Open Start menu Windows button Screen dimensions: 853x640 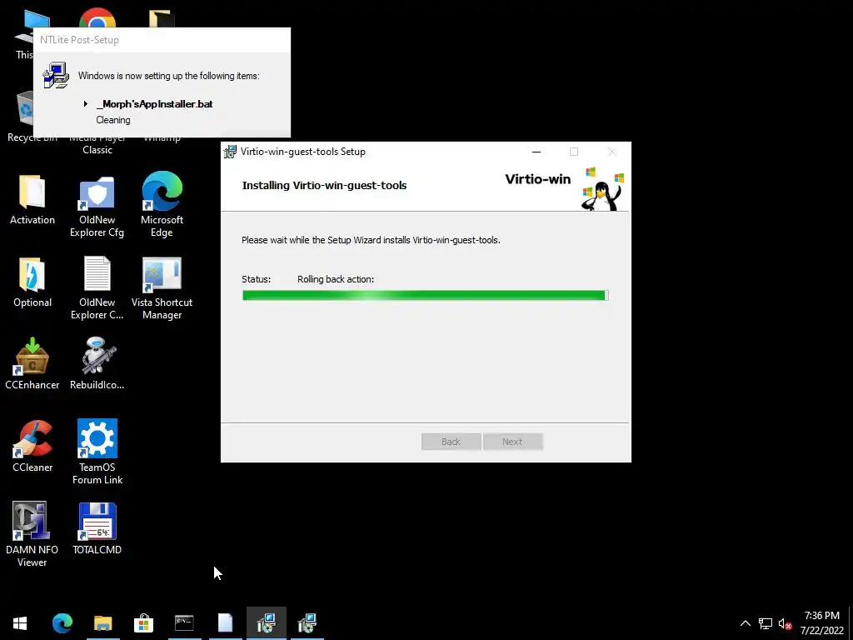coord(20,623)
